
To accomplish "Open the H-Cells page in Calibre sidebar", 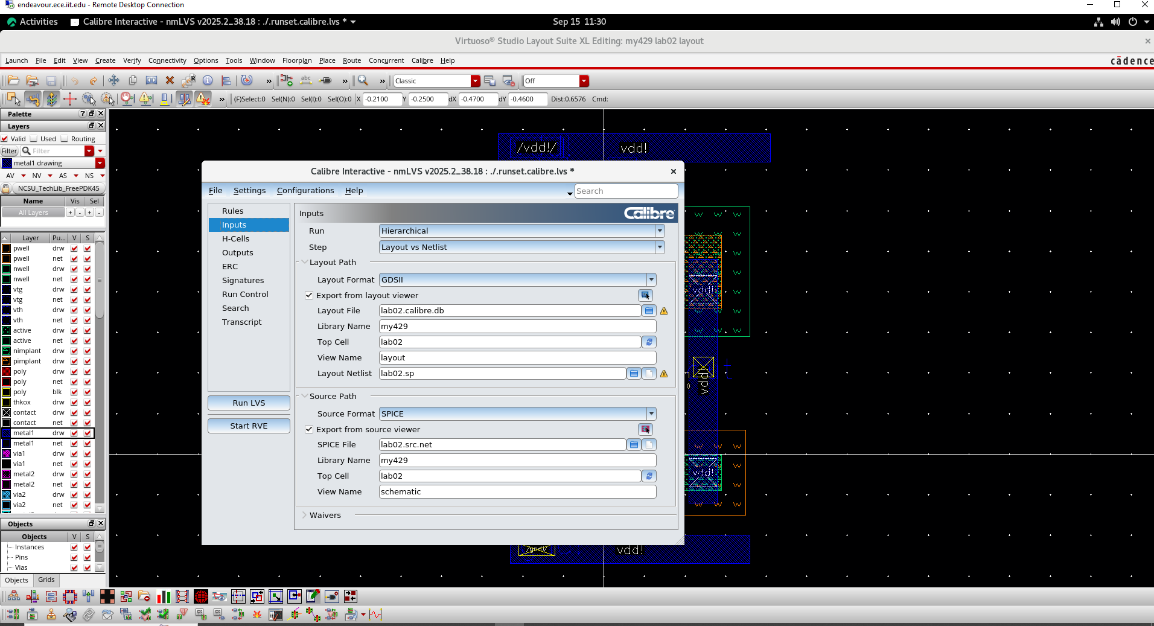I will click(235, 238).
